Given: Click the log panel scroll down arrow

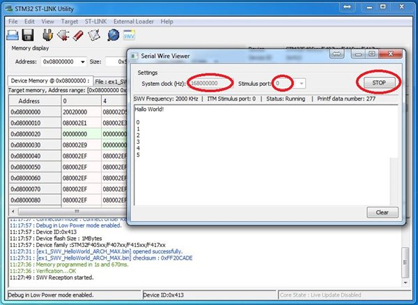Looking at the screenshot, I should tap(405, 283).
